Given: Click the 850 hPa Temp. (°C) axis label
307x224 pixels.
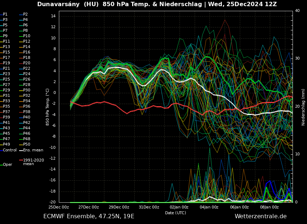Looking at the screenshot, I should click(x=48, y=107).
